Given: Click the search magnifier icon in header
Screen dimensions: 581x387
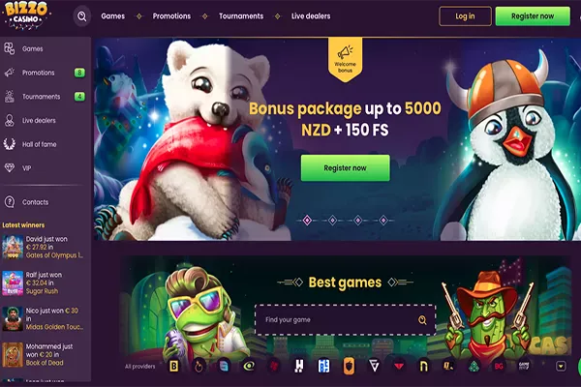Looking at the screenshot, I should point(82,16).
